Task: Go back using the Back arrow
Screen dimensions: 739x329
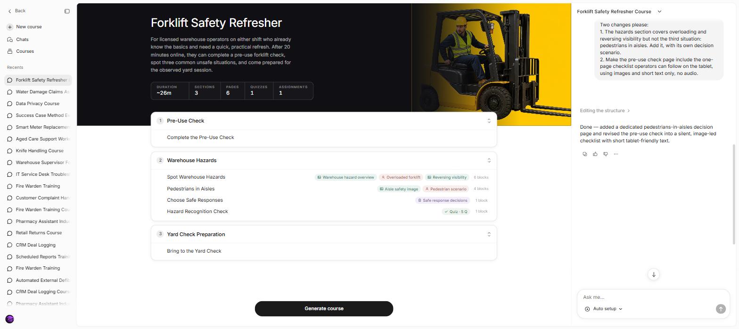Action: 9,11
